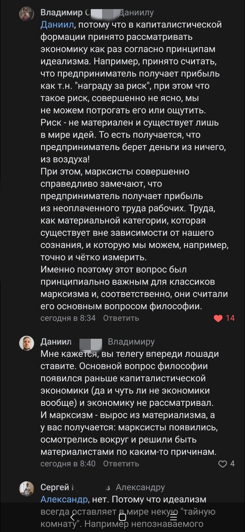The height and width of the screenshot is (532, 245).
Task: Tap Владимир's profile avatar
Action: point(27,14)
